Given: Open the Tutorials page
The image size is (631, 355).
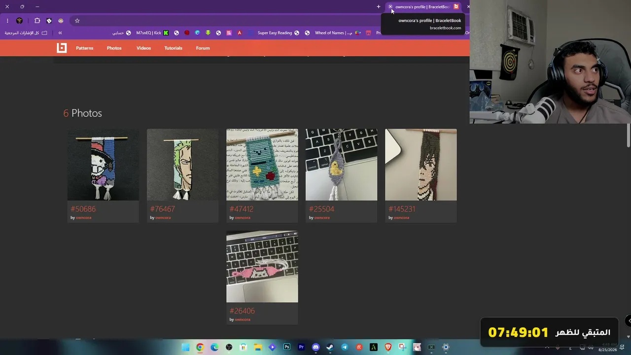Looking at the screenshot, I should tap(173, 48).
